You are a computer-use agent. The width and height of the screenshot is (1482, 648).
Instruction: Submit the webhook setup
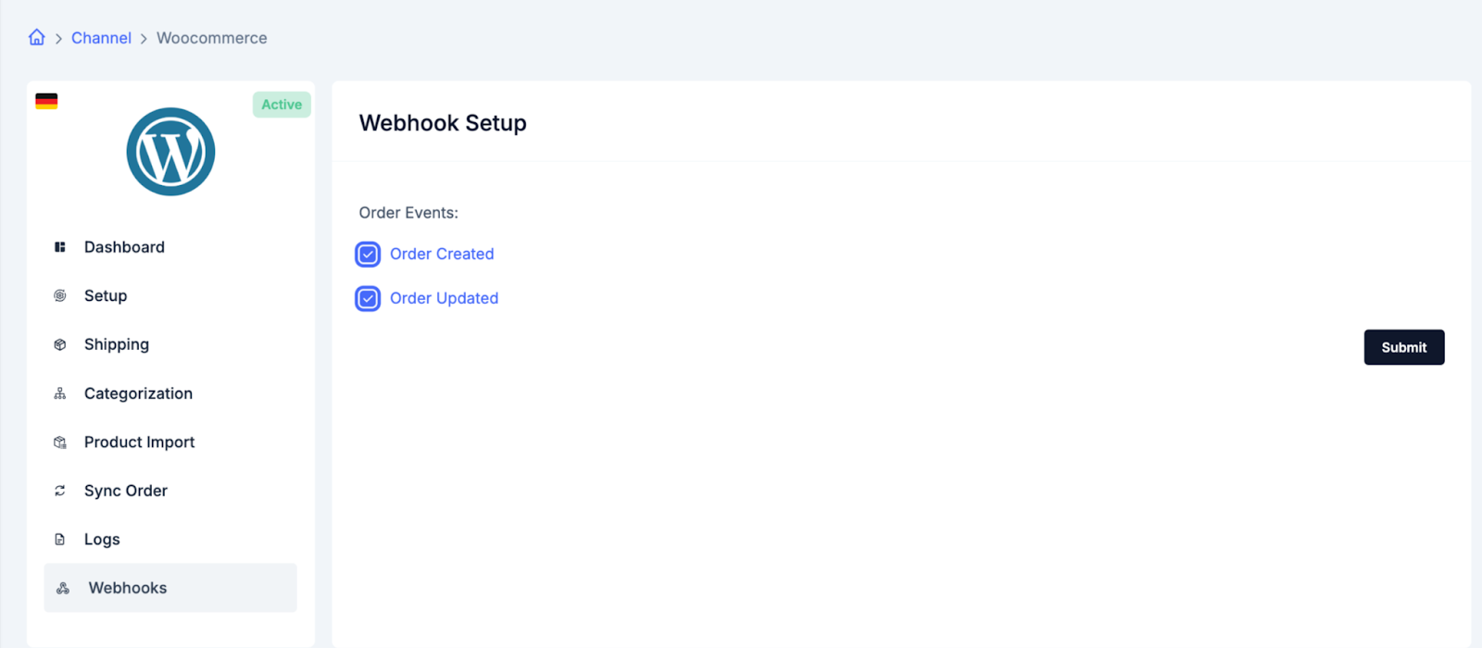pyautogui.click(x=1404, y=347)
